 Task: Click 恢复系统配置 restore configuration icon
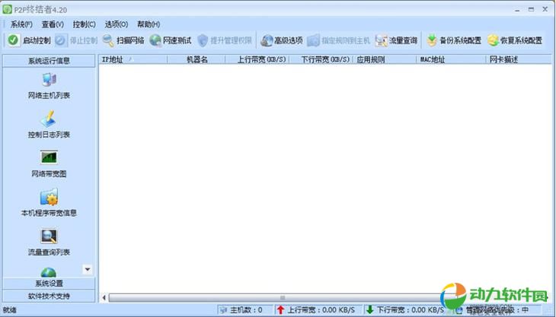click(x=493, y=40)
